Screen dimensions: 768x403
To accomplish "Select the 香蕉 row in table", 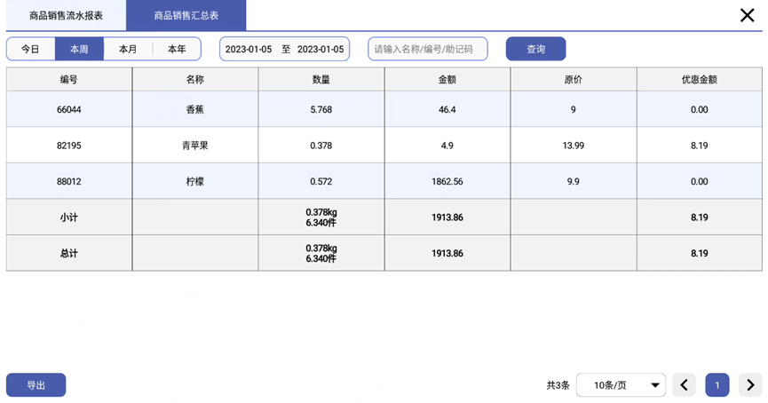I will point(195,109).
